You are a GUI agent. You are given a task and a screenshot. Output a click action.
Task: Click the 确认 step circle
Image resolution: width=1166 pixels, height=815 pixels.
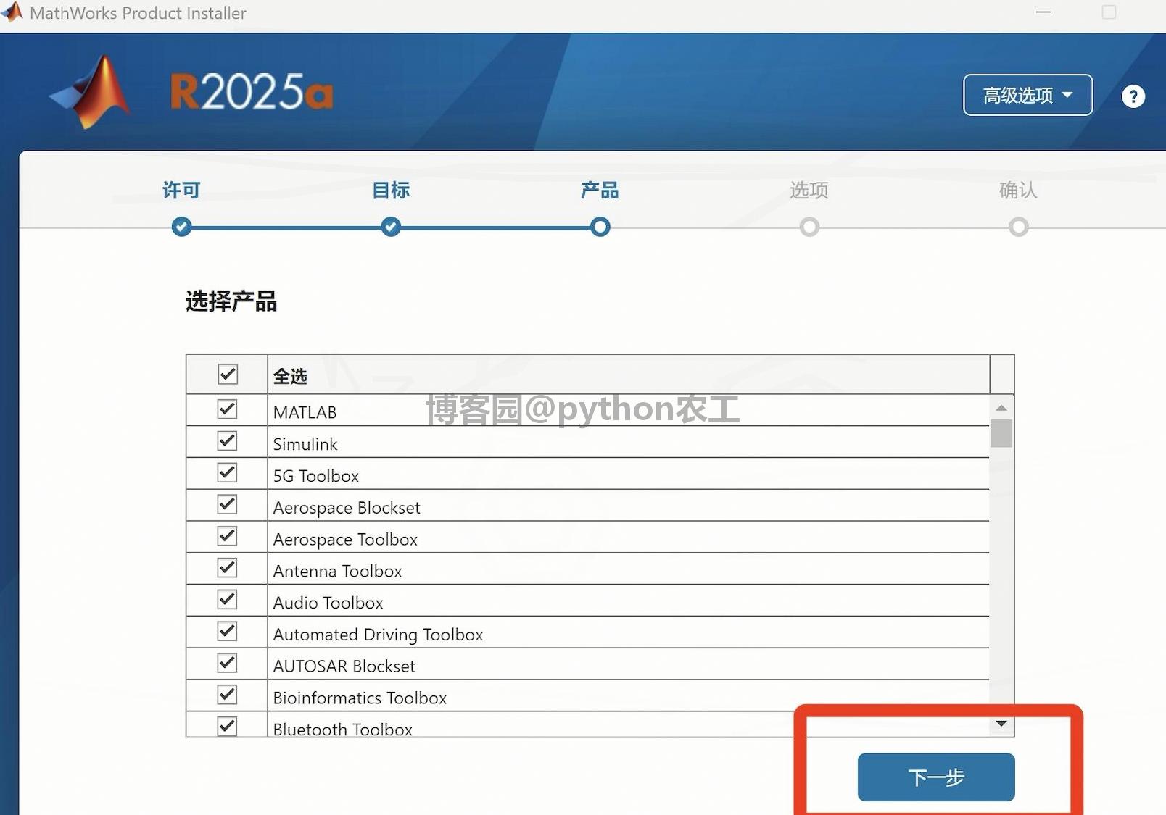1018,227
